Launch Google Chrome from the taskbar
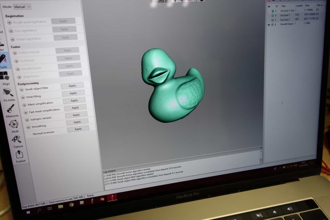330x220 pixels. pyautogui.click(x=71, y=205)
